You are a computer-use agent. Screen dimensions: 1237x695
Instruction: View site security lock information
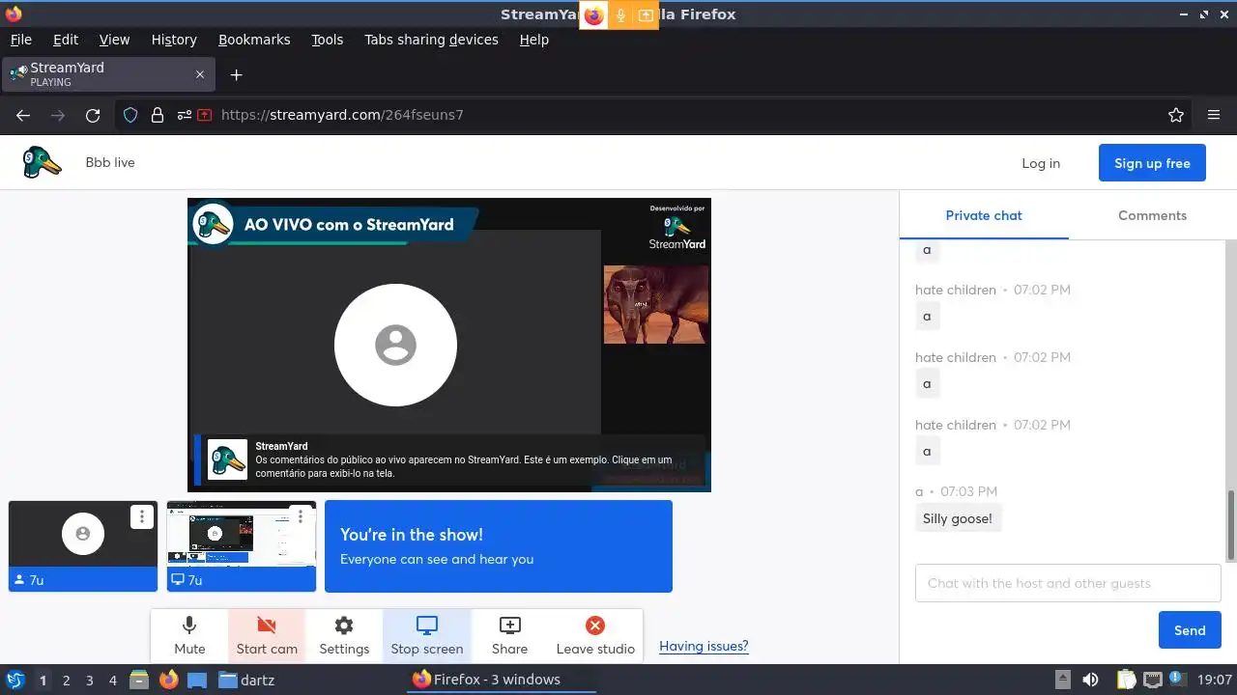(157, 115)
